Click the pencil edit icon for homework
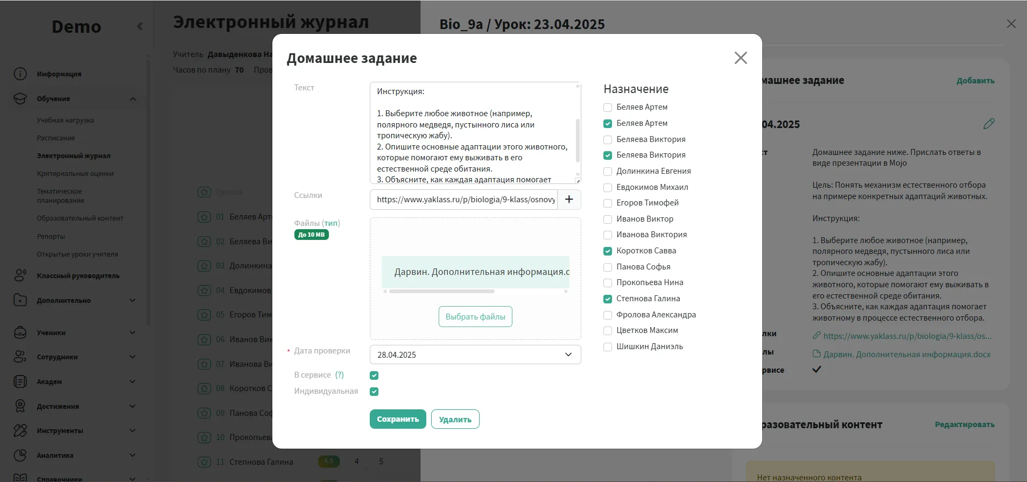1027x482 pixels. pos(989,124)
